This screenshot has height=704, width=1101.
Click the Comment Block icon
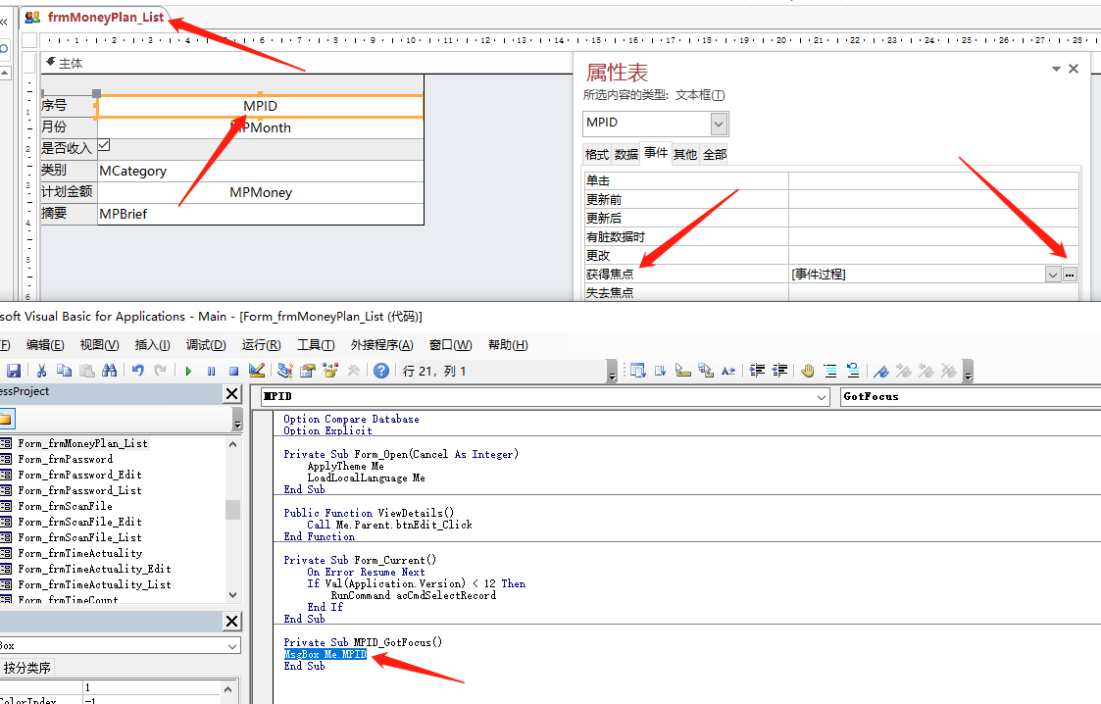pos(830,371)
